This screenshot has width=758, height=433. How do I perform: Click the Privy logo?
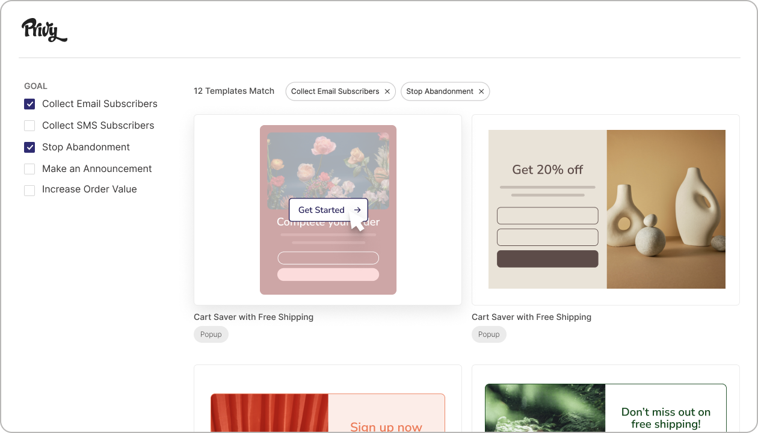click(44, 29)
